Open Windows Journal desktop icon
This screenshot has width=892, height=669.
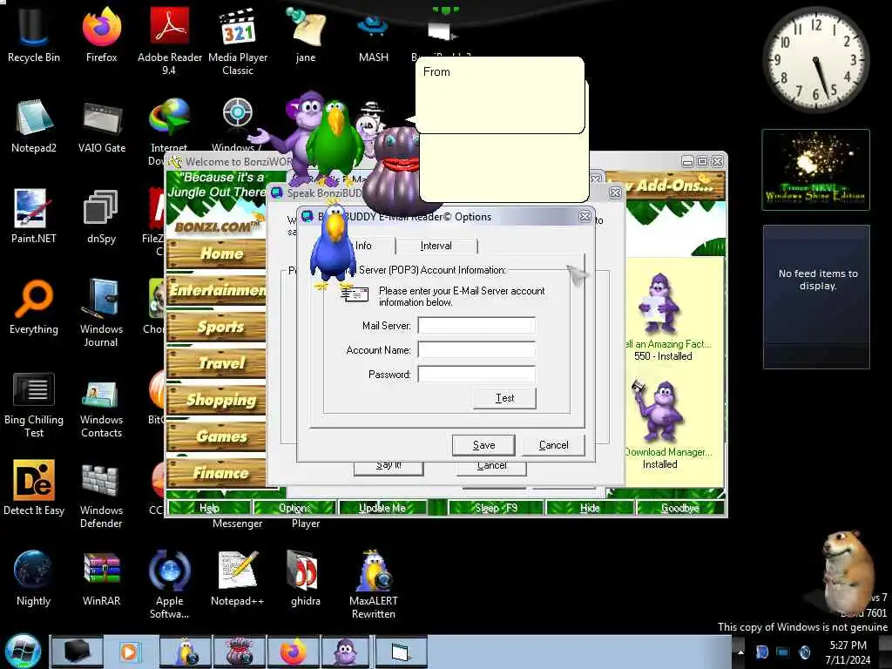pos(101,313)
